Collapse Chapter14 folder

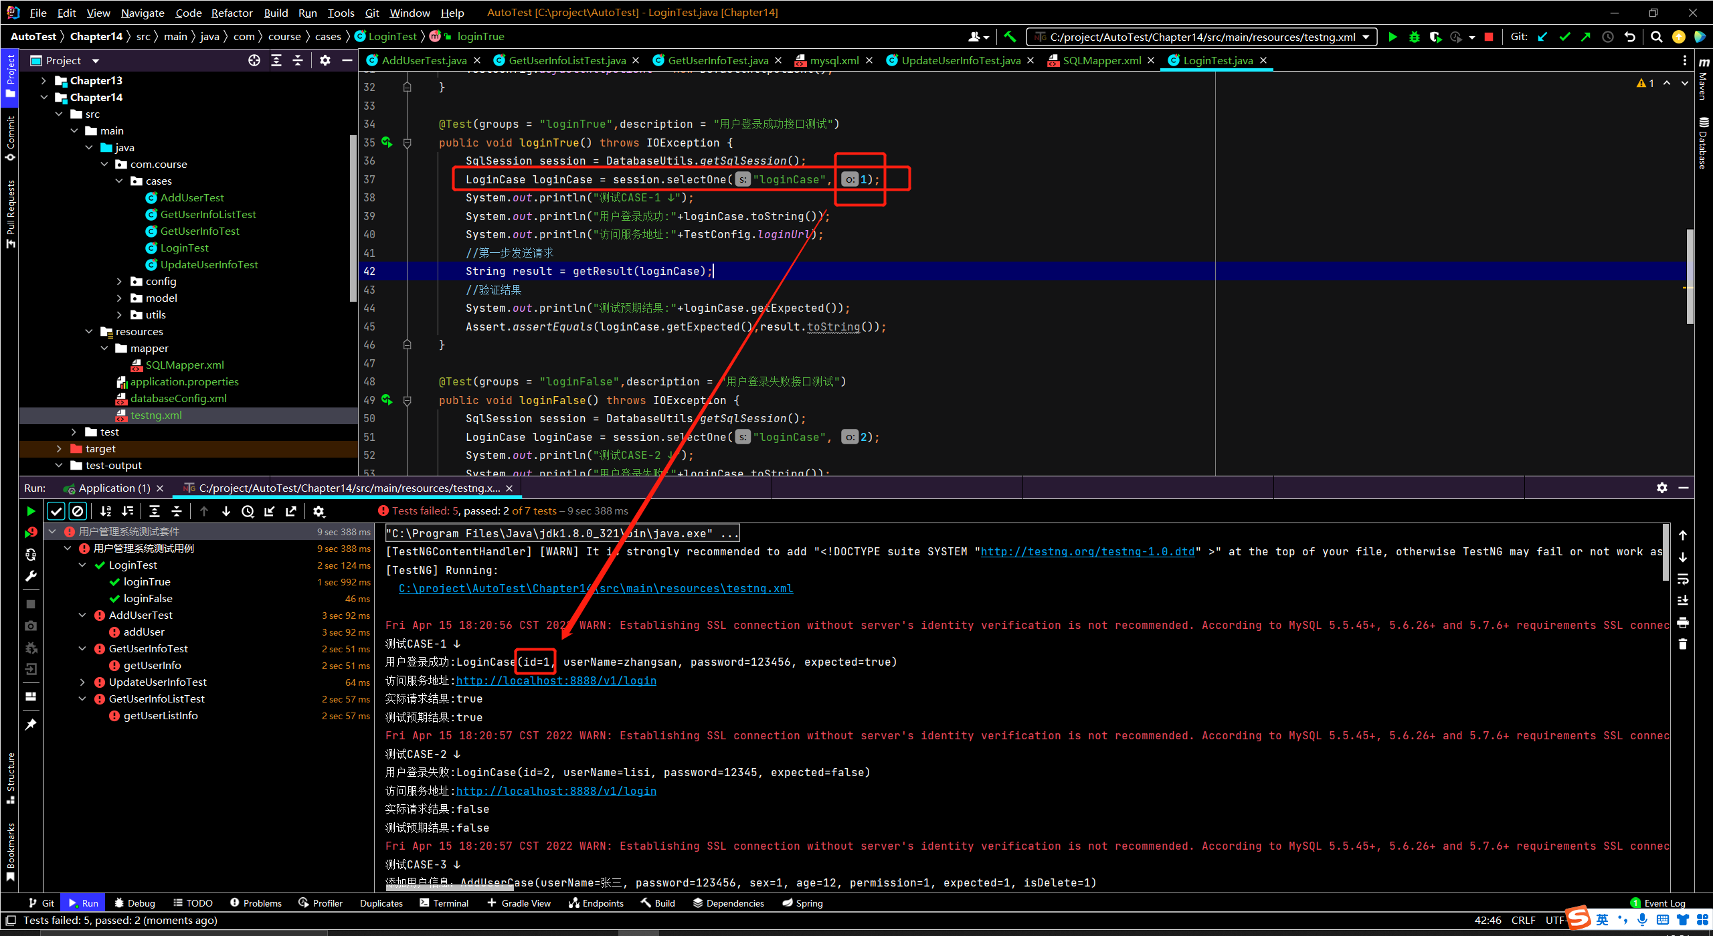coord(43,98)
